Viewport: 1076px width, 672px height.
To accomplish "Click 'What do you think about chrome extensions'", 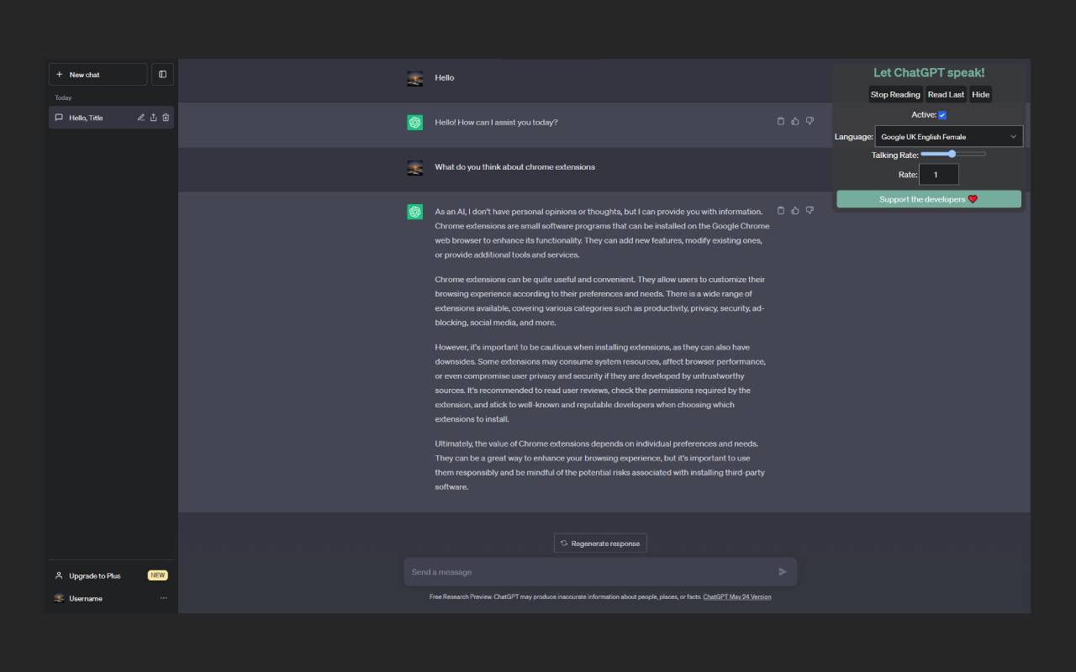I will coord(514,166).
